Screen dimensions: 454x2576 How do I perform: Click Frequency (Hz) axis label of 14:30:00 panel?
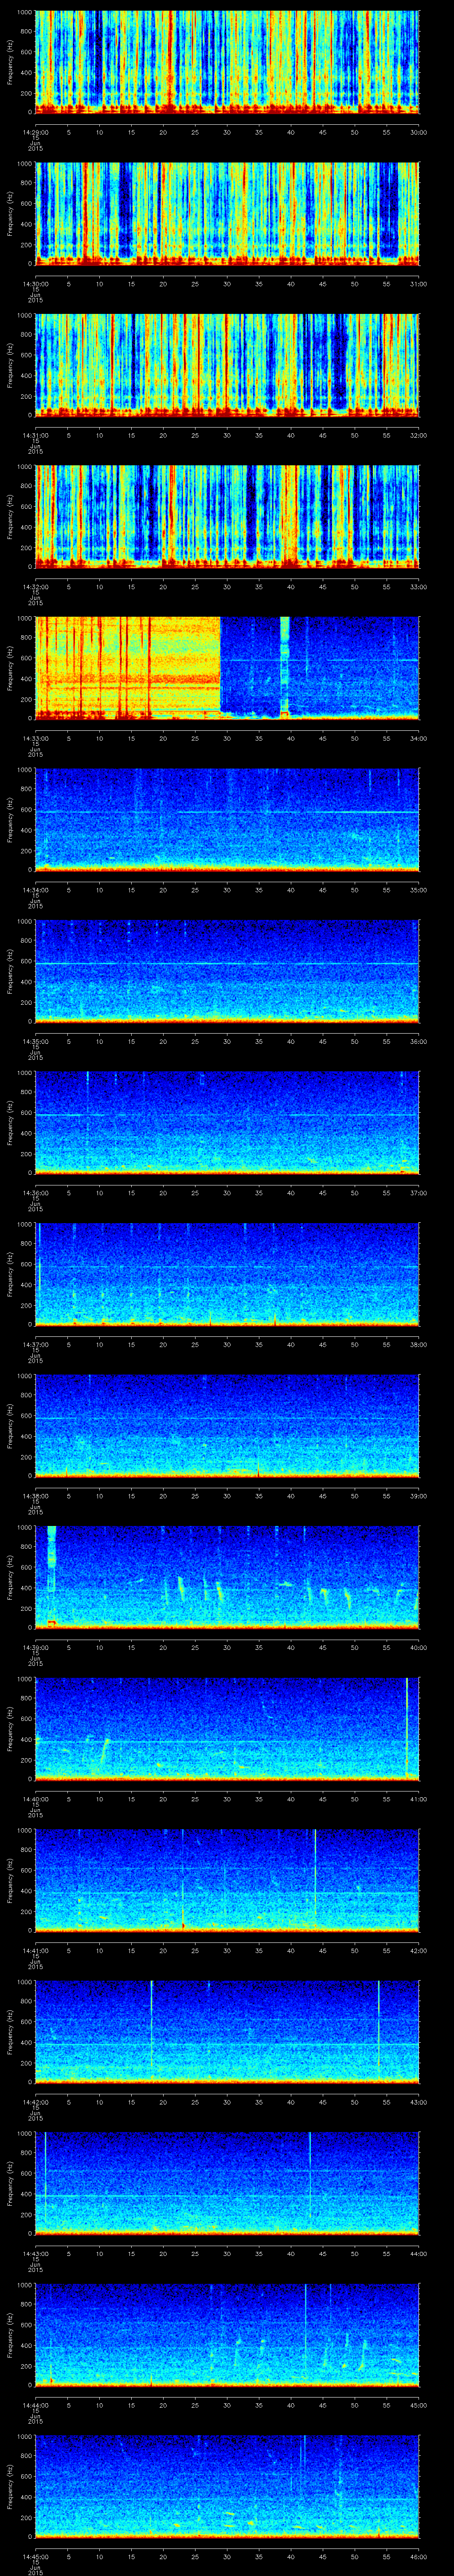point(10,214)
